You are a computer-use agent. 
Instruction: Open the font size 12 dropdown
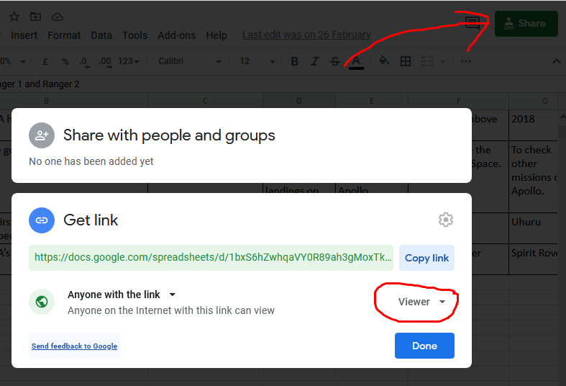click(x=257, y=61)
